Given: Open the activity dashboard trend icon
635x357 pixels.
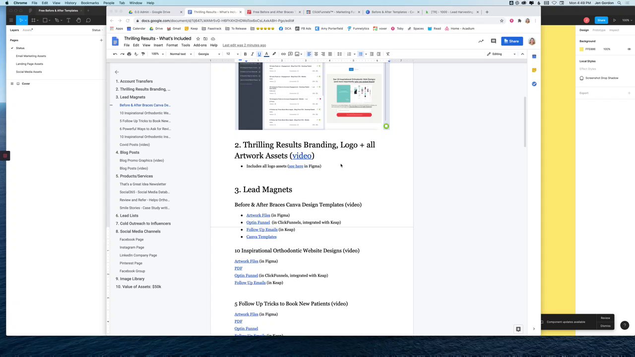Looking at the screenshot, I should coord(481,41).
